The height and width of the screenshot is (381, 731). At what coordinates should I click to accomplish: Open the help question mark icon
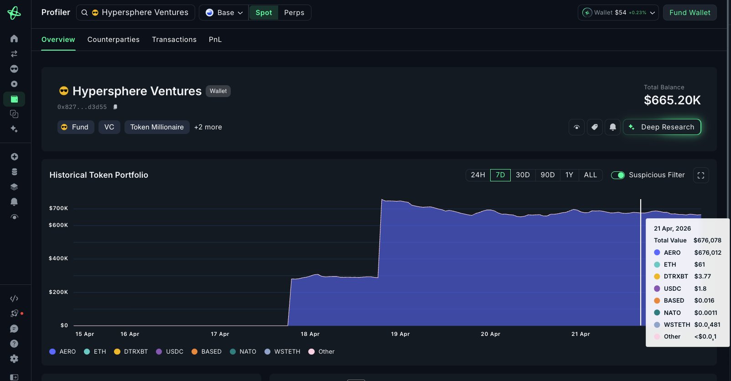[x=14, y=344]
